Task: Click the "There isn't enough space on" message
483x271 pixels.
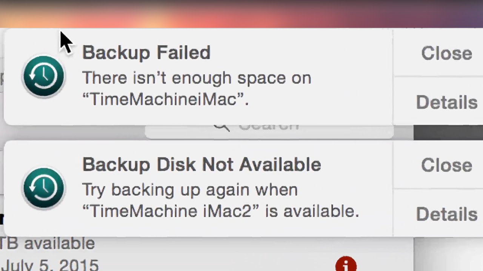Action: (x=197, y=78)
